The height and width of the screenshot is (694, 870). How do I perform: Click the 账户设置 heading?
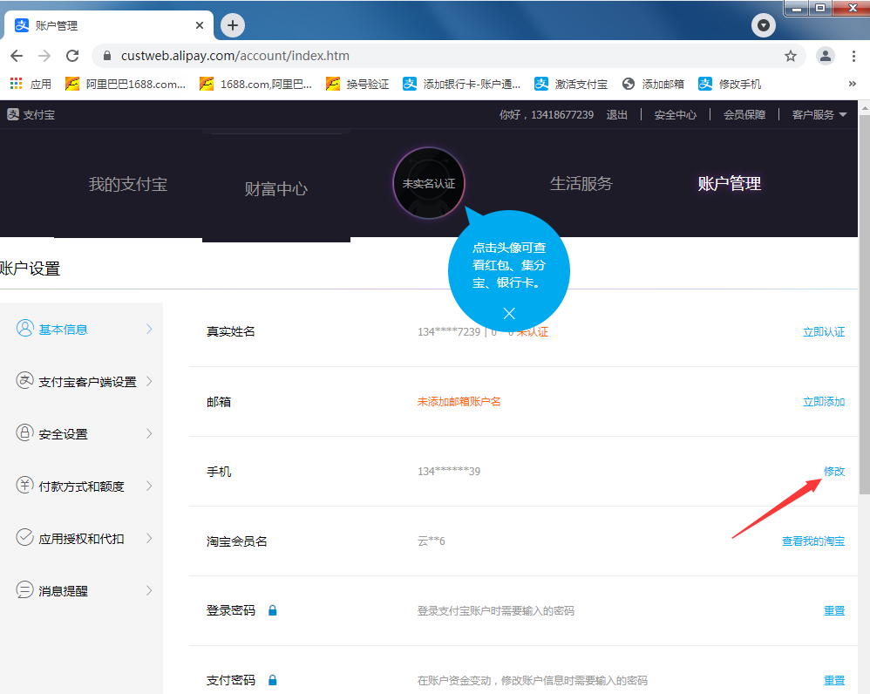coord(30,269)
